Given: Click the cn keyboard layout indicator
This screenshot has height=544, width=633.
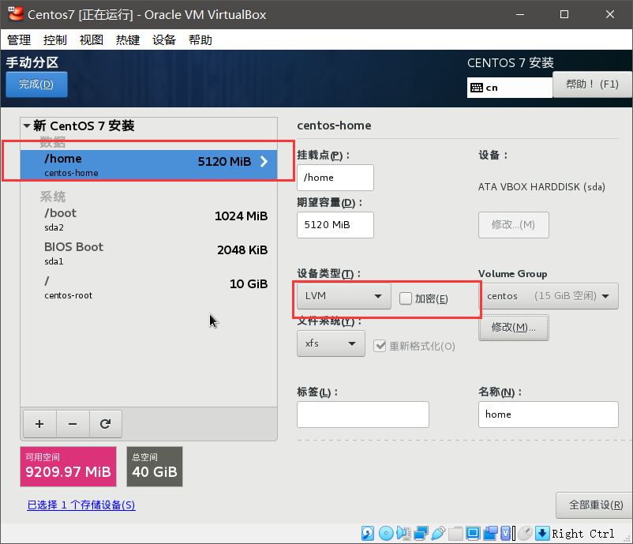Looking at the screenshot, I should [509, 88].
